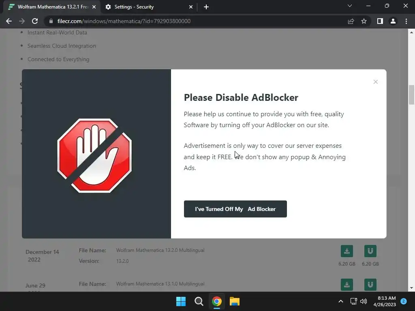Close the Wolfram Mathematica tab

[94, 7]
